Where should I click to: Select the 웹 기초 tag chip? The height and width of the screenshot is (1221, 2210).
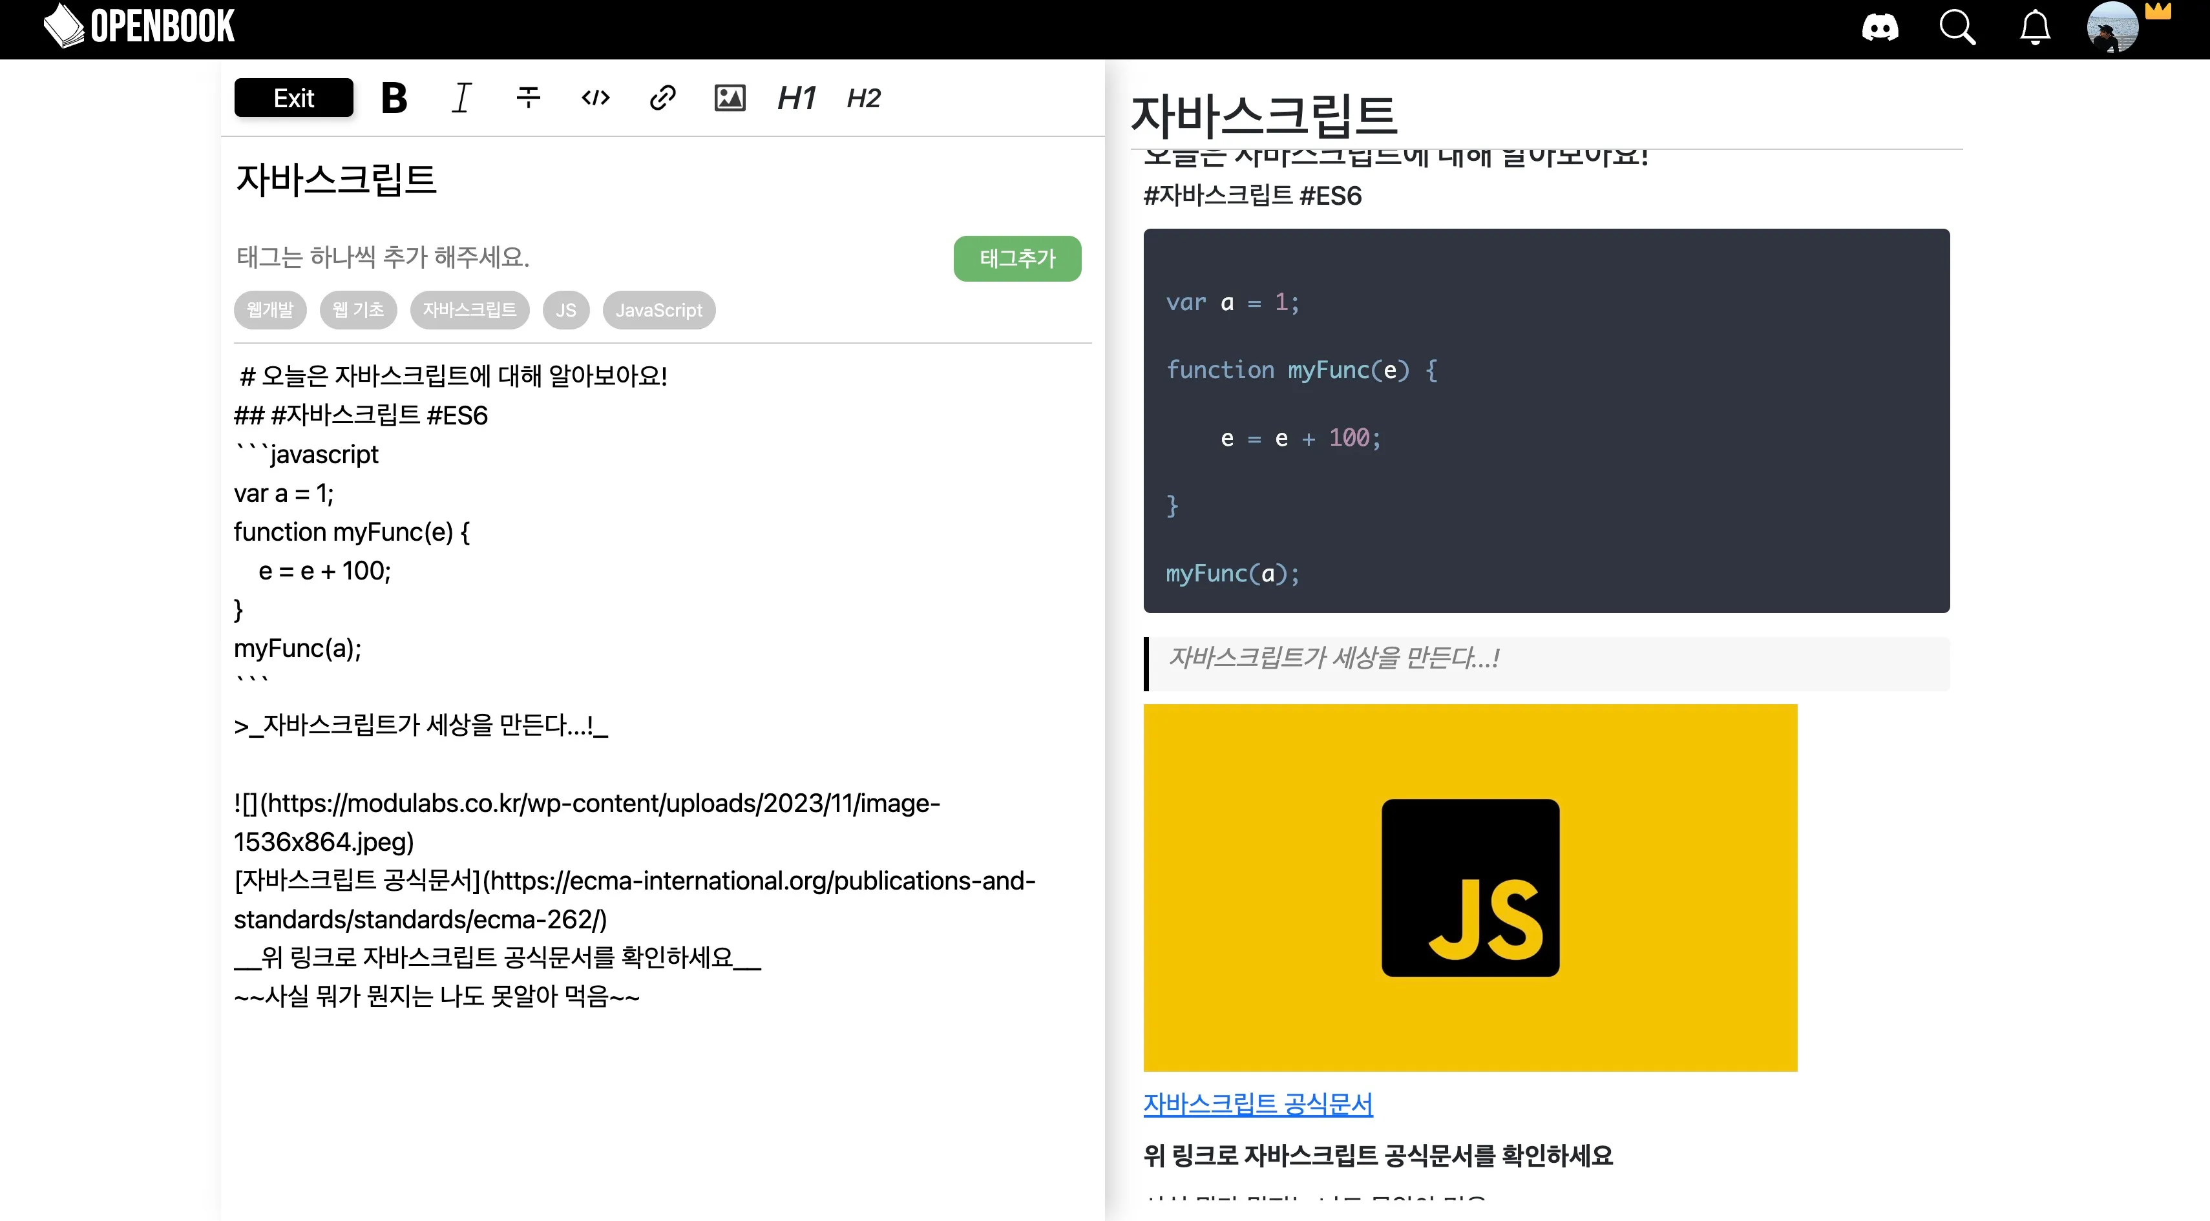point(359,309)
